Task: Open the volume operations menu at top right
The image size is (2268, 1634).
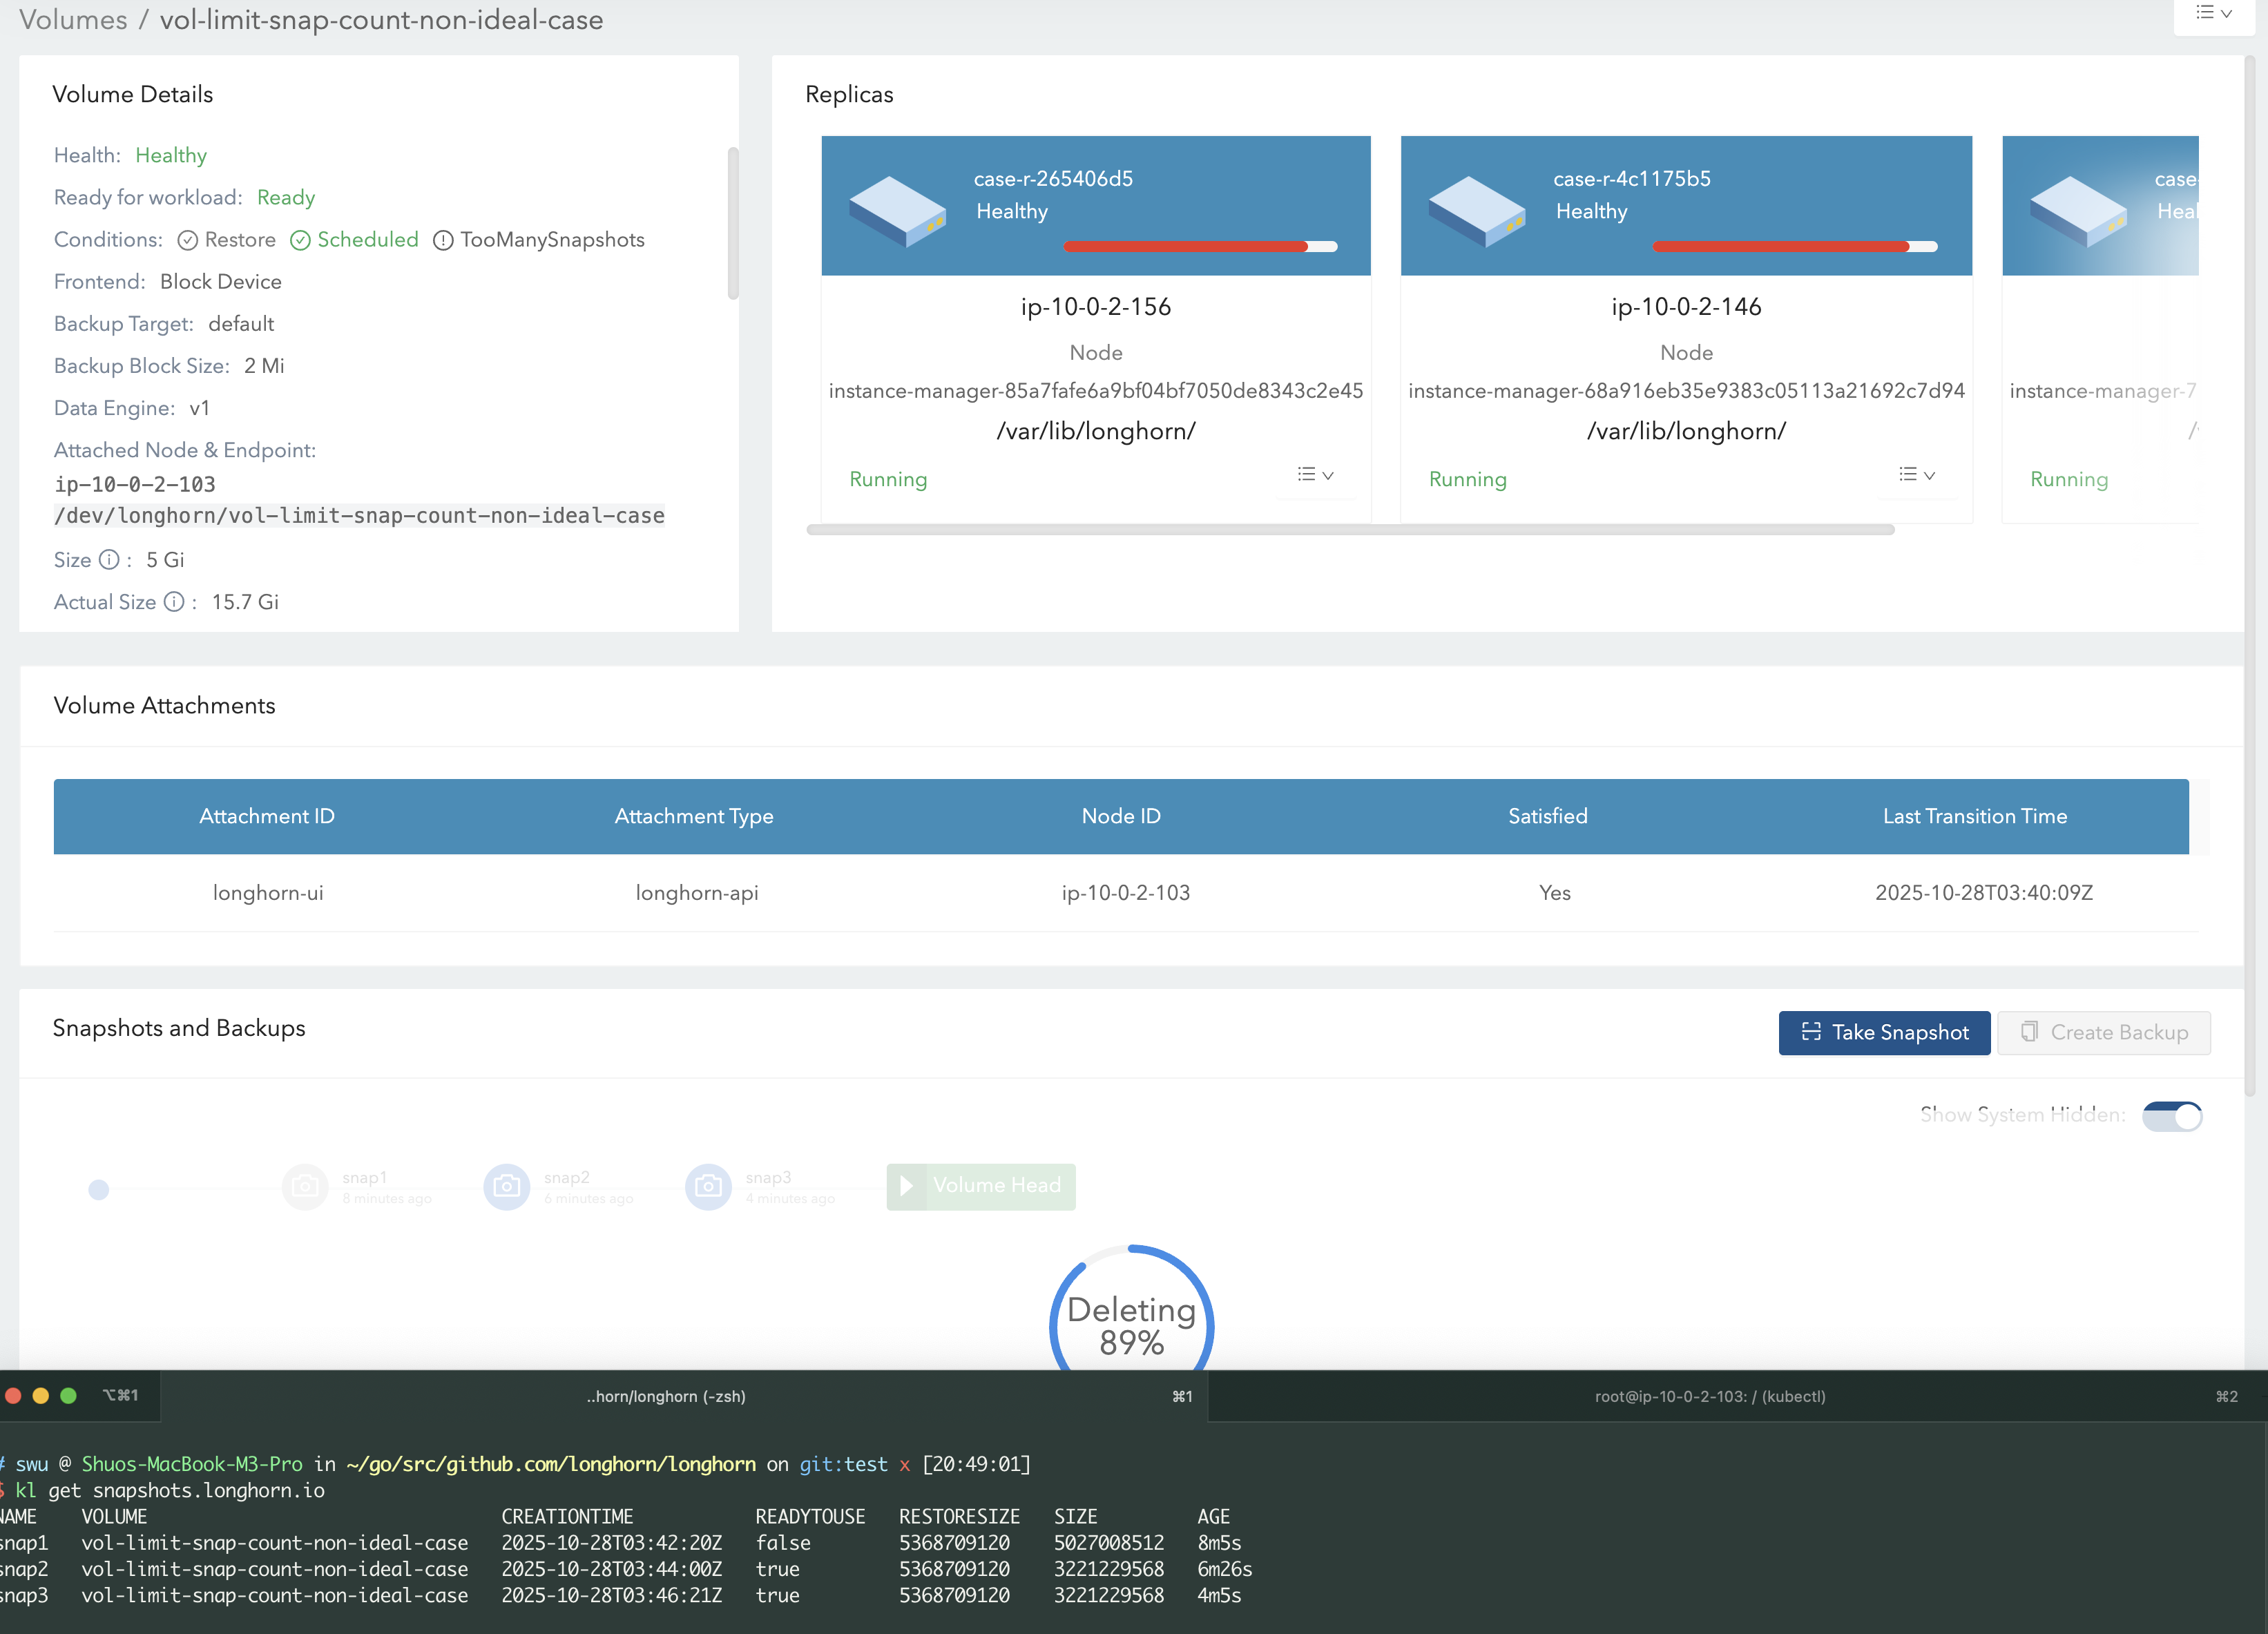Action: click(2213, 14)
